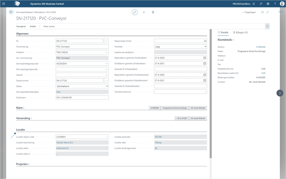The height and width of the screenshot is (179, 286).
Task: Click the edit pencil icon
Action: (x=135, y=12)
